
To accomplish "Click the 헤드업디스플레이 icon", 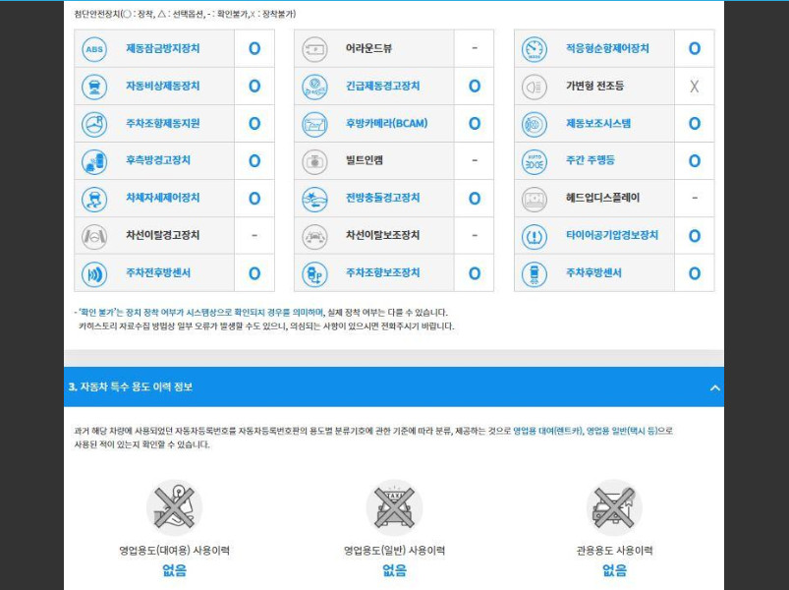I will coord(535,198).
